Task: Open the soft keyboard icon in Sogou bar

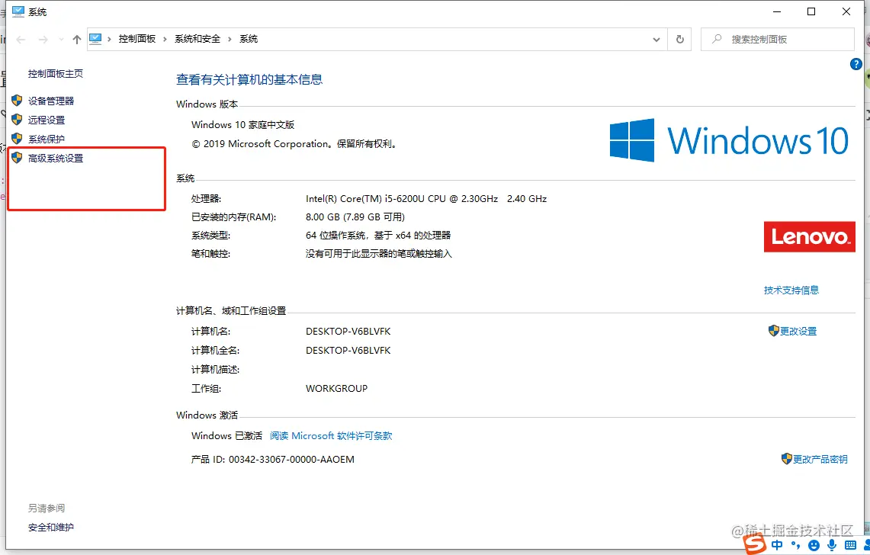Action: pos(850,546)
